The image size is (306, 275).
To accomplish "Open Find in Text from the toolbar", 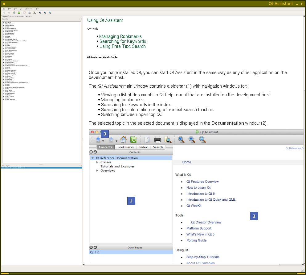I will click(34, 13).
